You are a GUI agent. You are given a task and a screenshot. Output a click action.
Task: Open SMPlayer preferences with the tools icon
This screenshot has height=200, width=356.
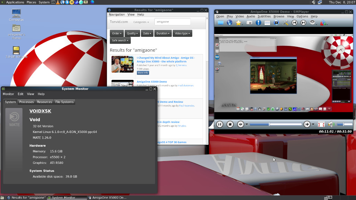(285, 23)
